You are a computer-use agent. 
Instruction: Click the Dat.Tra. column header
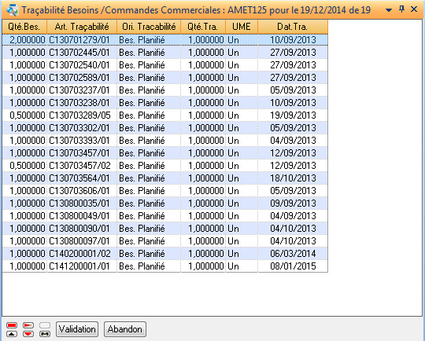[293, 27]
